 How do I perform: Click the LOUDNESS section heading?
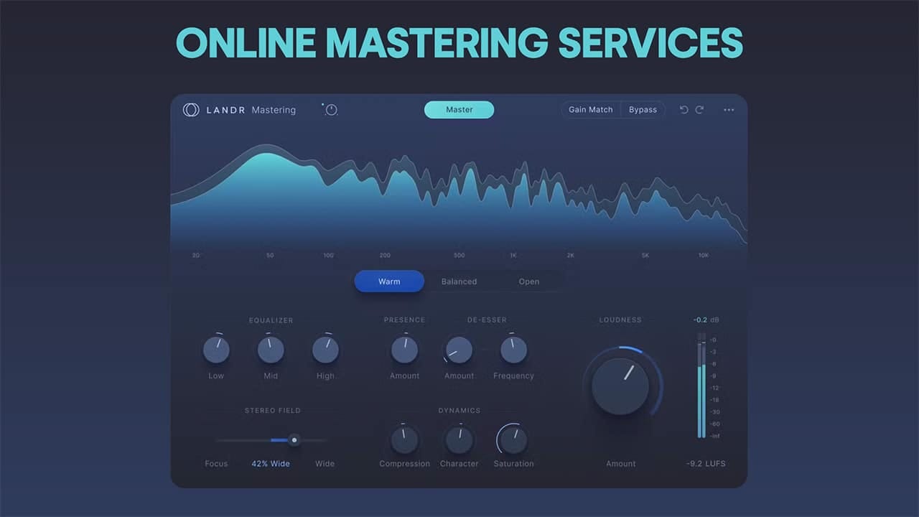(x=620, y=320)
